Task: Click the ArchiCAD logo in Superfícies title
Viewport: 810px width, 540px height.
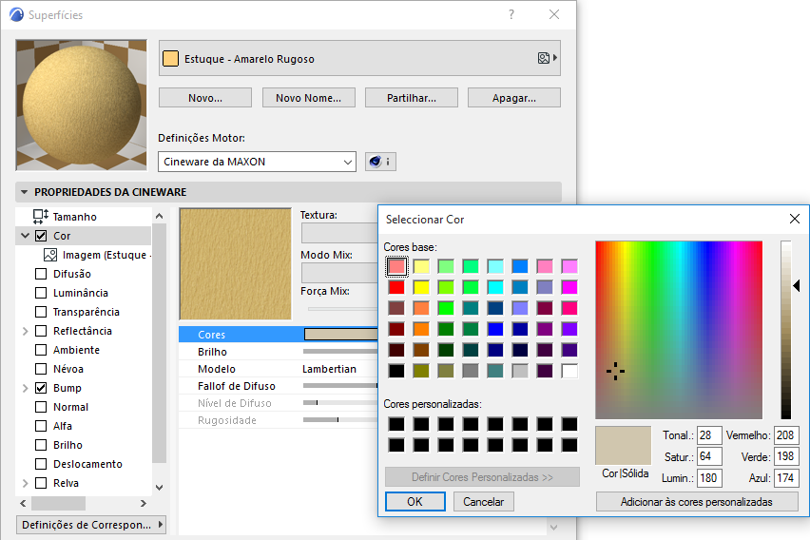Action: [16, 14]
